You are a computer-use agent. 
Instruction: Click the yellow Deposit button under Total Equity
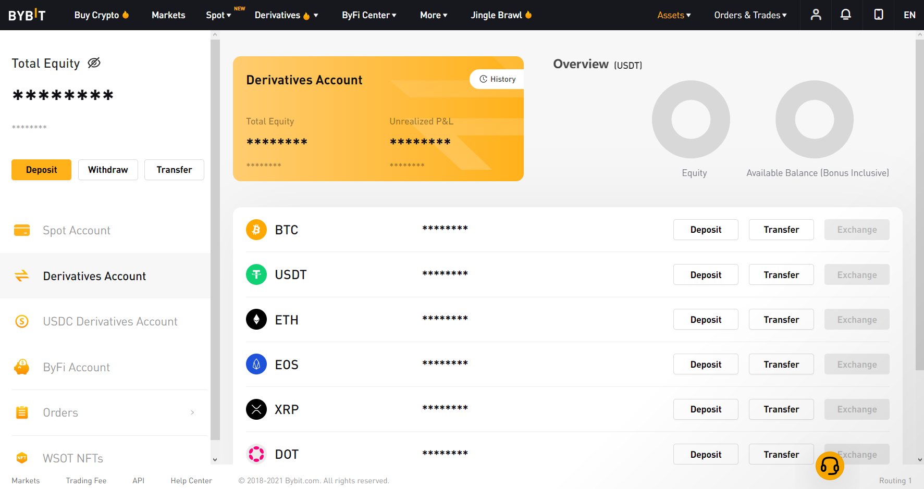41,170
